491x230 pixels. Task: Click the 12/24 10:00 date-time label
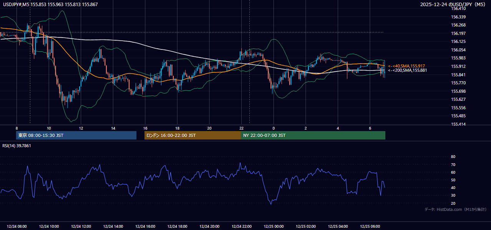(x=49, y=227)
